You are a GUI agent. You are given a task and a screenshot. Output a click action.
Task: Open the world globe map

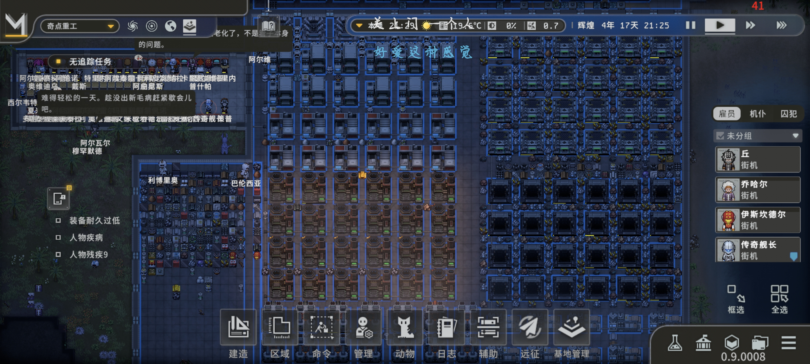click(170, 26)
